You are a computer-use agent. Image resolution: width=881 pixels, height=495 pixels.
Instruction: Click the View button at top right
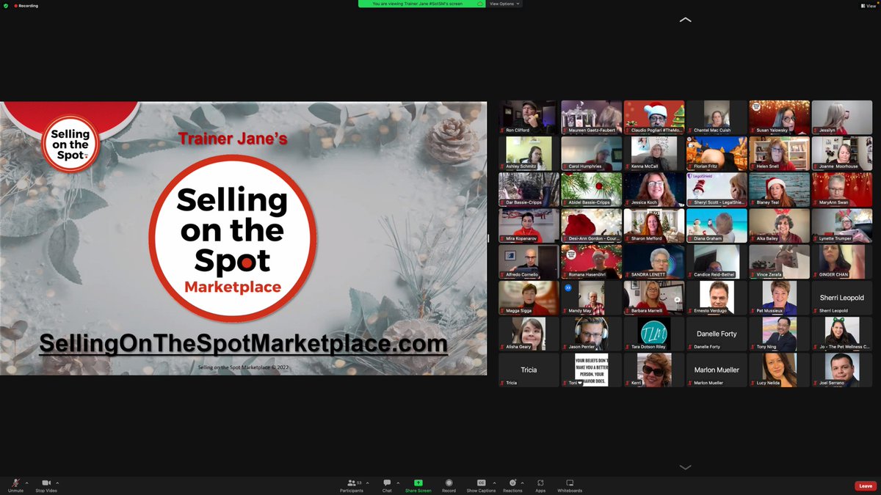(869, 5)
